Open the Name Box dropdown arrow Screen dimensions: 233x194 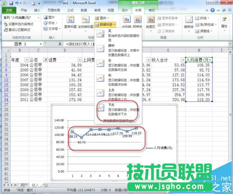click(41, 44)
